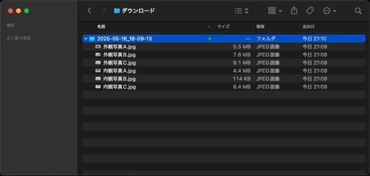Select file 内観写真C.jpg

(x=119, y=87)
